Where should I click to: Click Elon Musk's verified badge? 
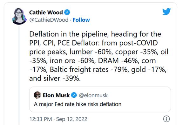pos(74,95)
